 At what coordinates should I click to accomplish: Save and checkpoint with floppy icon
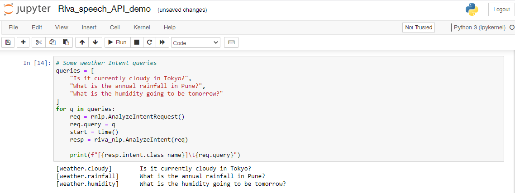click(x=8, y=42)
